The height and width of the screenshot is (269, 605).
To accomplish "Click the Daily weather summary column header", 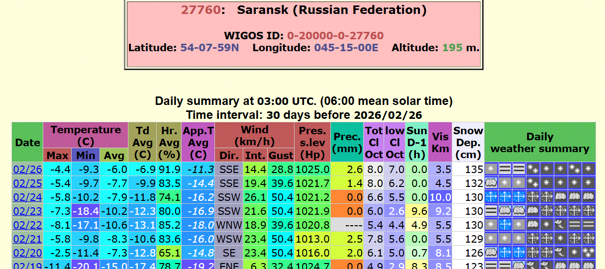I will click(539, 142).
